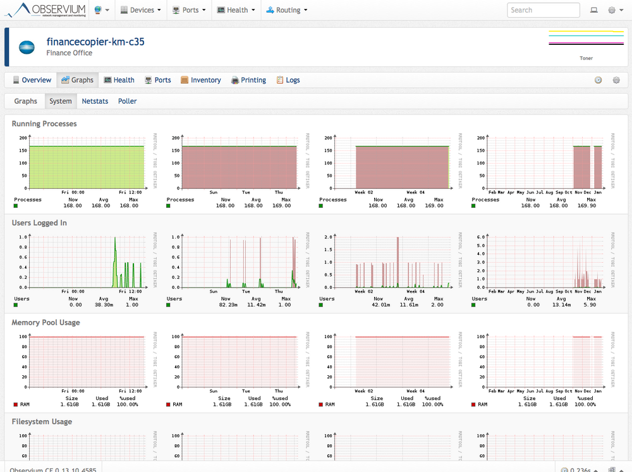Open Running Processes daily graph
This screenshot has height=472, width=632.
click(85, 171)
